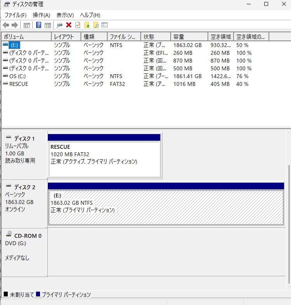Click the Forward arrow toolbar icon
The width and height of the screenshot is (291, 305).
[15, 25]
